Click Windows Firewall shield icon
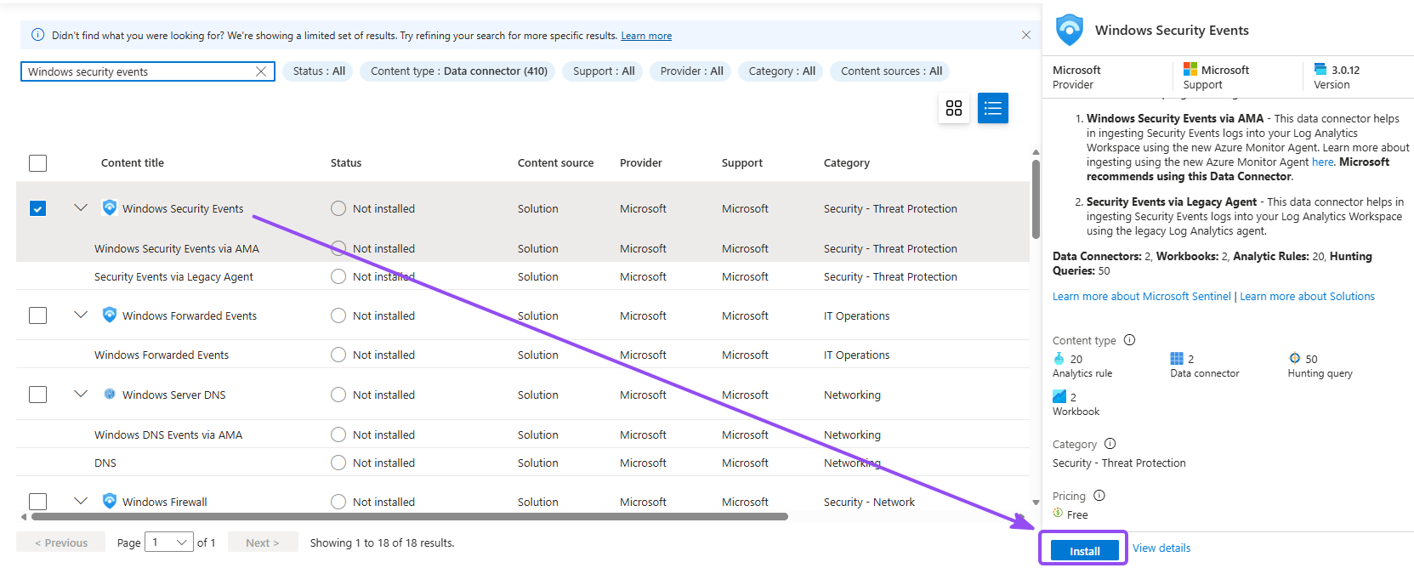This screenshot has height=568, width=1414. (x=110, y=501)
